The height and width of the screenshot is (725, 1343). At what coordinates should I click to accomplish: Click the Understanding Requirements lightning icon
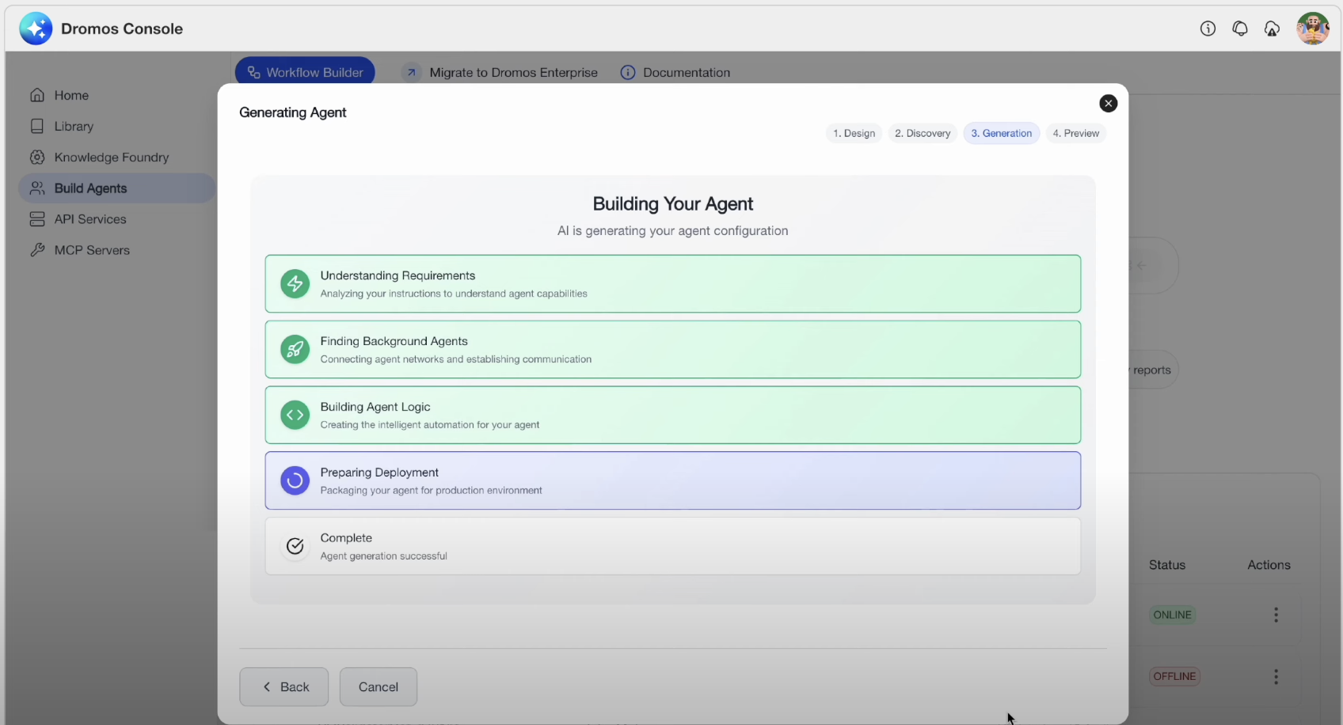295,284
